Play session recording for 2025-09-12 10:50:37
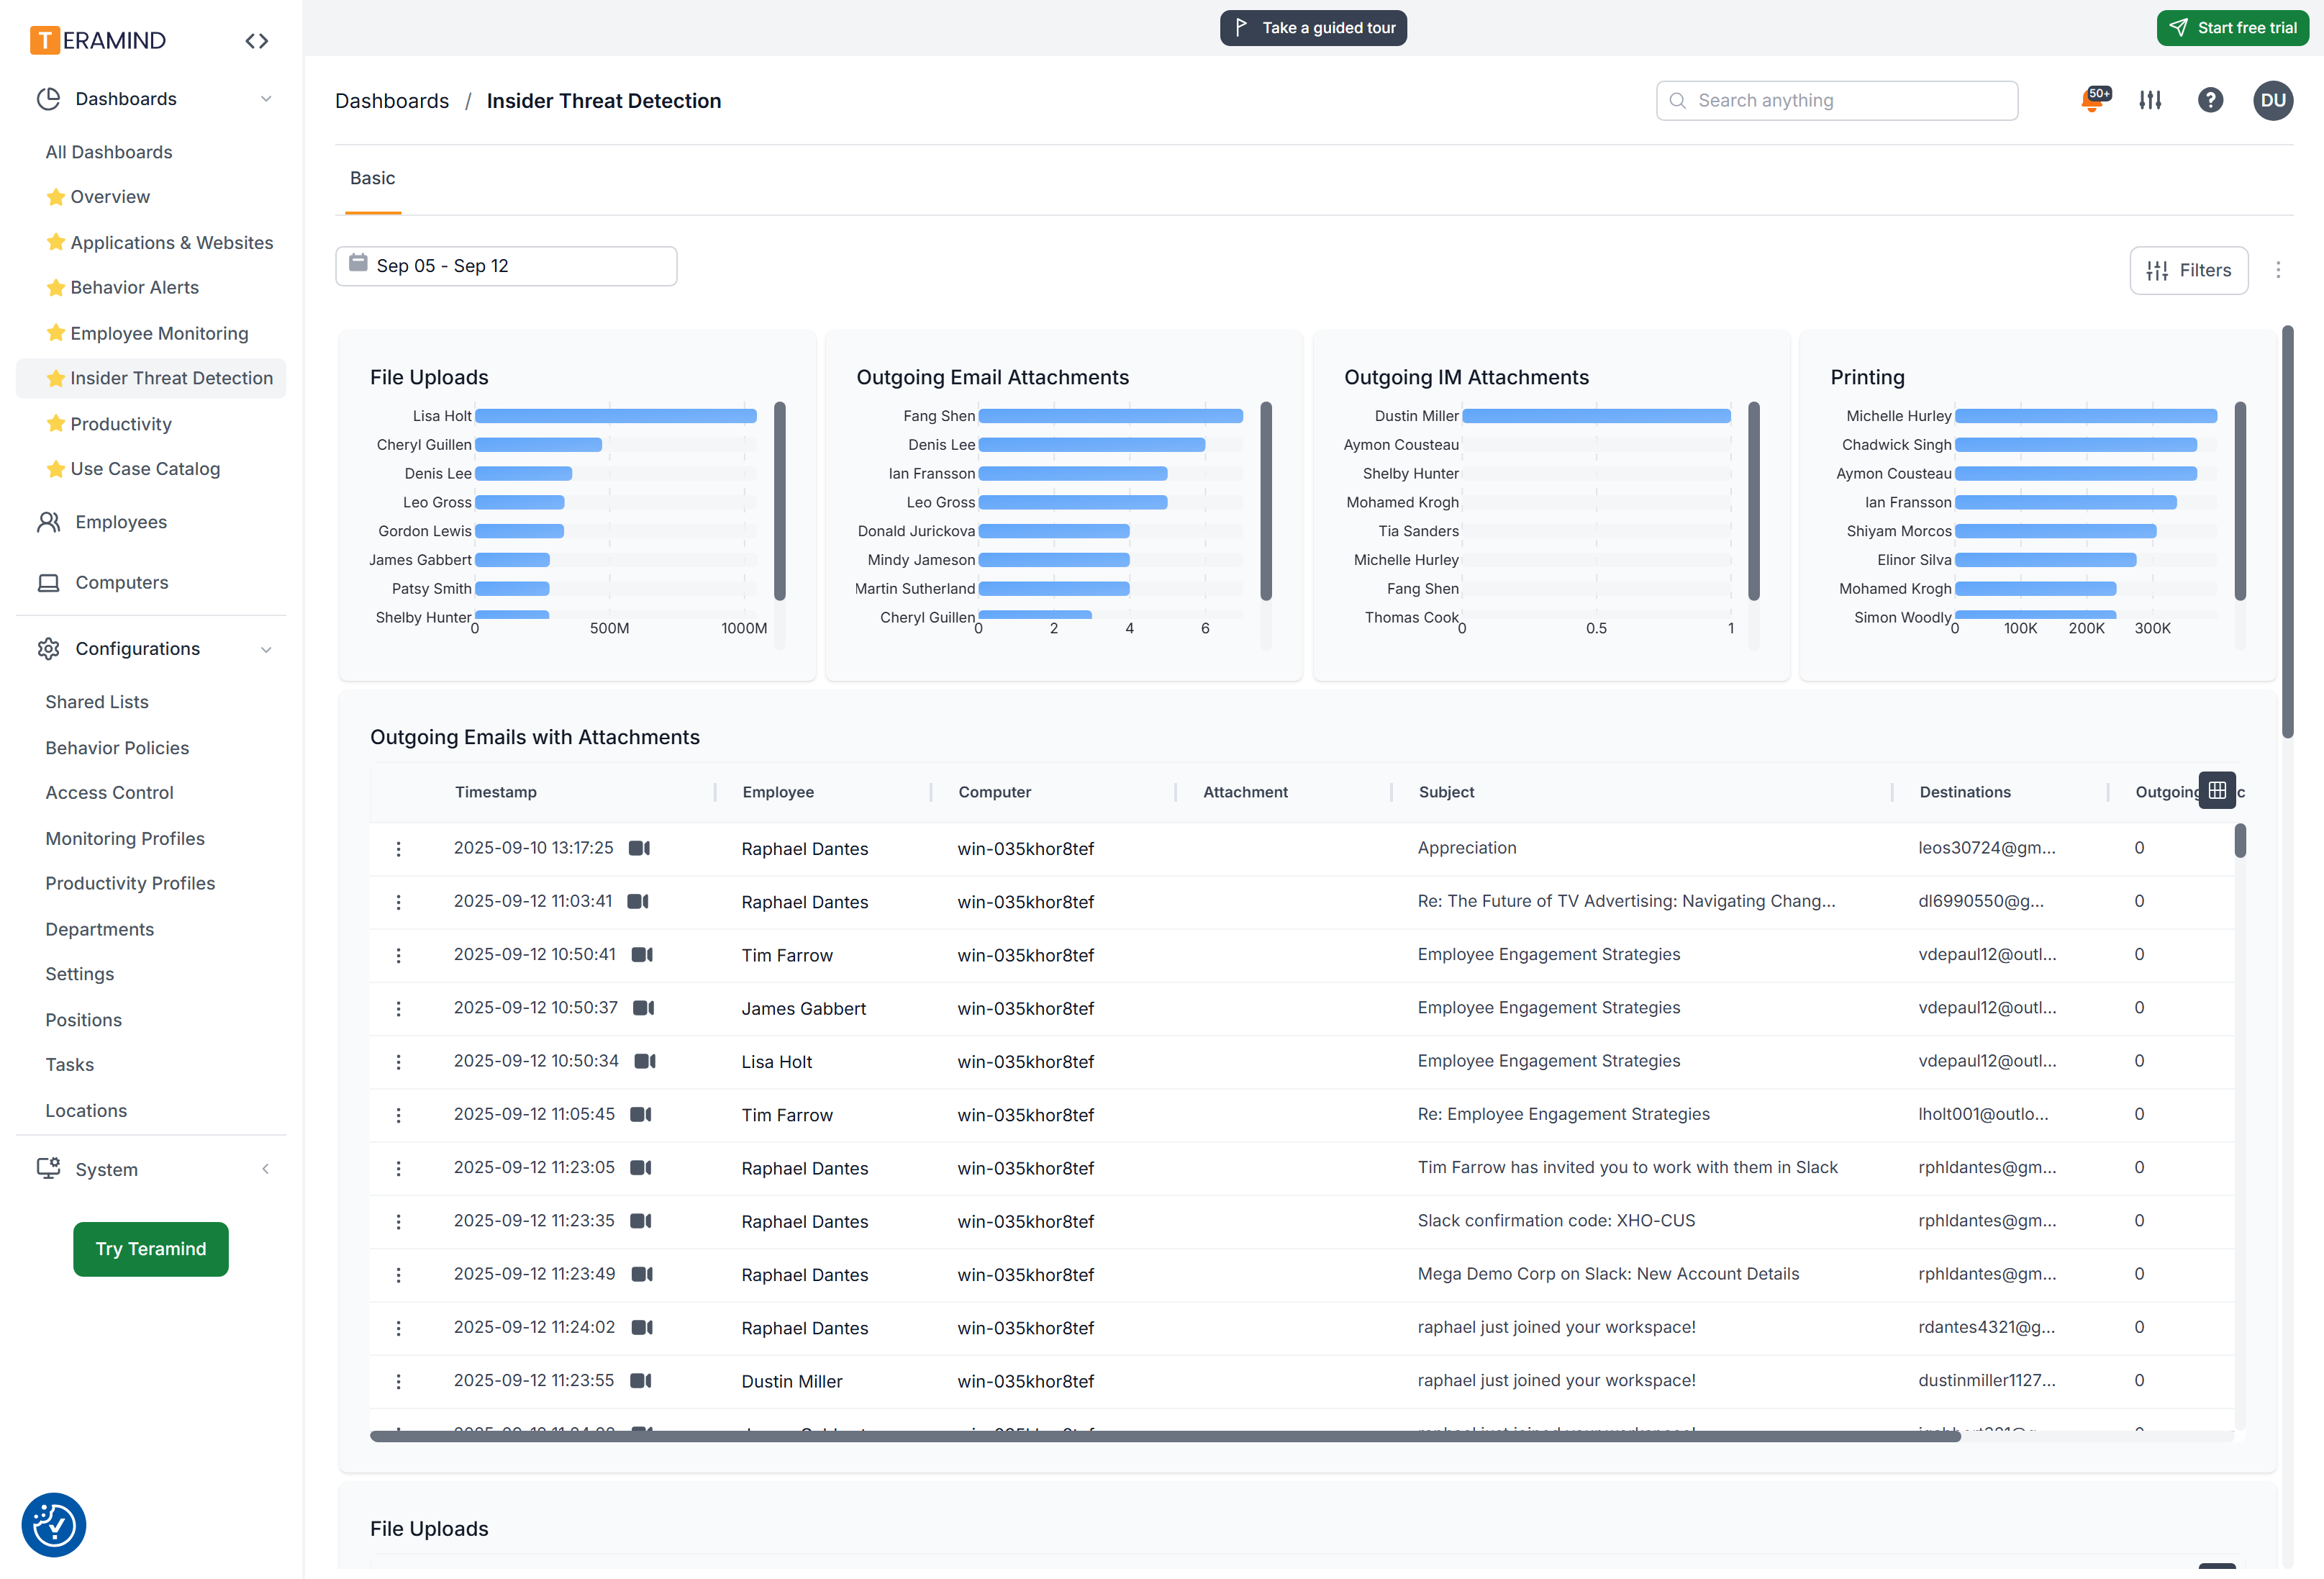This screenshot has height=1579, width=2324. [644, 1008]
